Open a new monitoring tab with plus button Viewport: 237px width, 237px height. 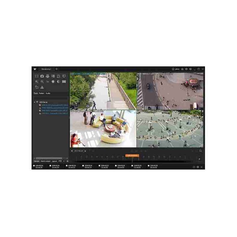pos(56,68)
